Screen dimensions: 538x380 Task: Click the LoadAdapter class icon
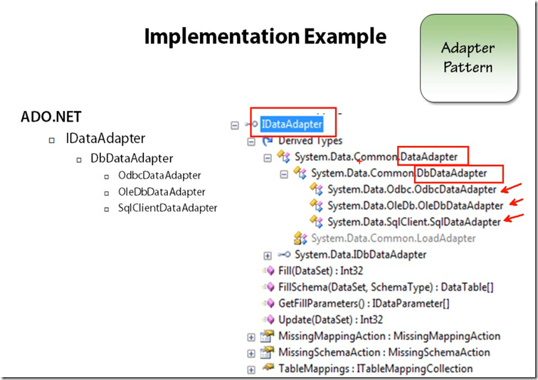(x=300, y=238)
